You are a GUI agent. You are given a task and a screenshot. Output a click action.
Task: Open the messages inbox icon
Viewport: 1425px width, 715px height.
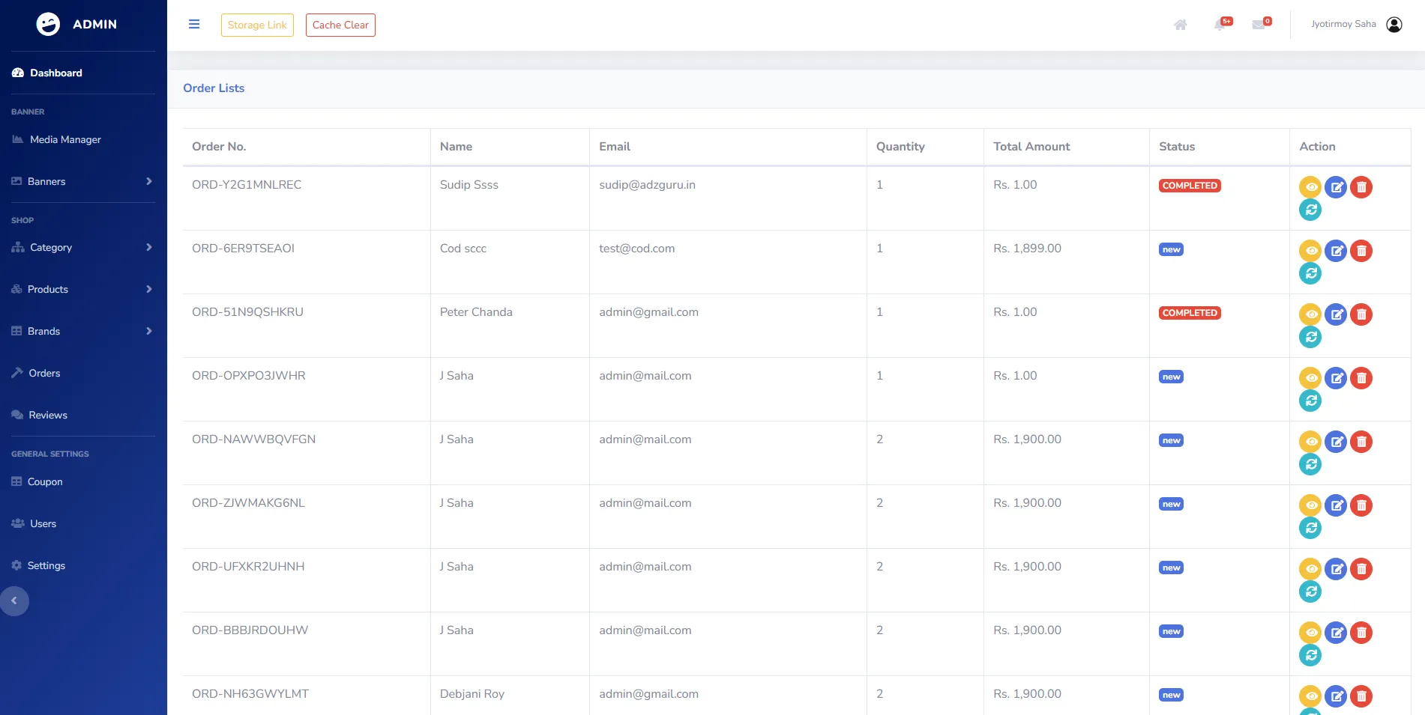tap(1259, 24)
